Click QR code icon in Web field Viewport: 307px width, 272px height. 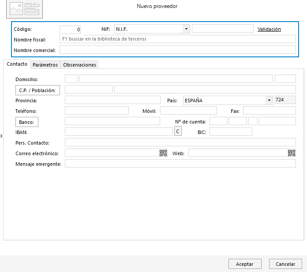[x=292, y=153]
